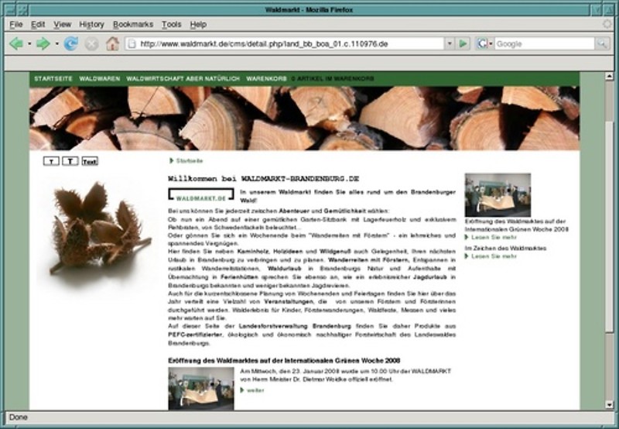The height and width of the screenshot is (429, 619).
Task: Open the Help menu
Action: click(198, 25)
